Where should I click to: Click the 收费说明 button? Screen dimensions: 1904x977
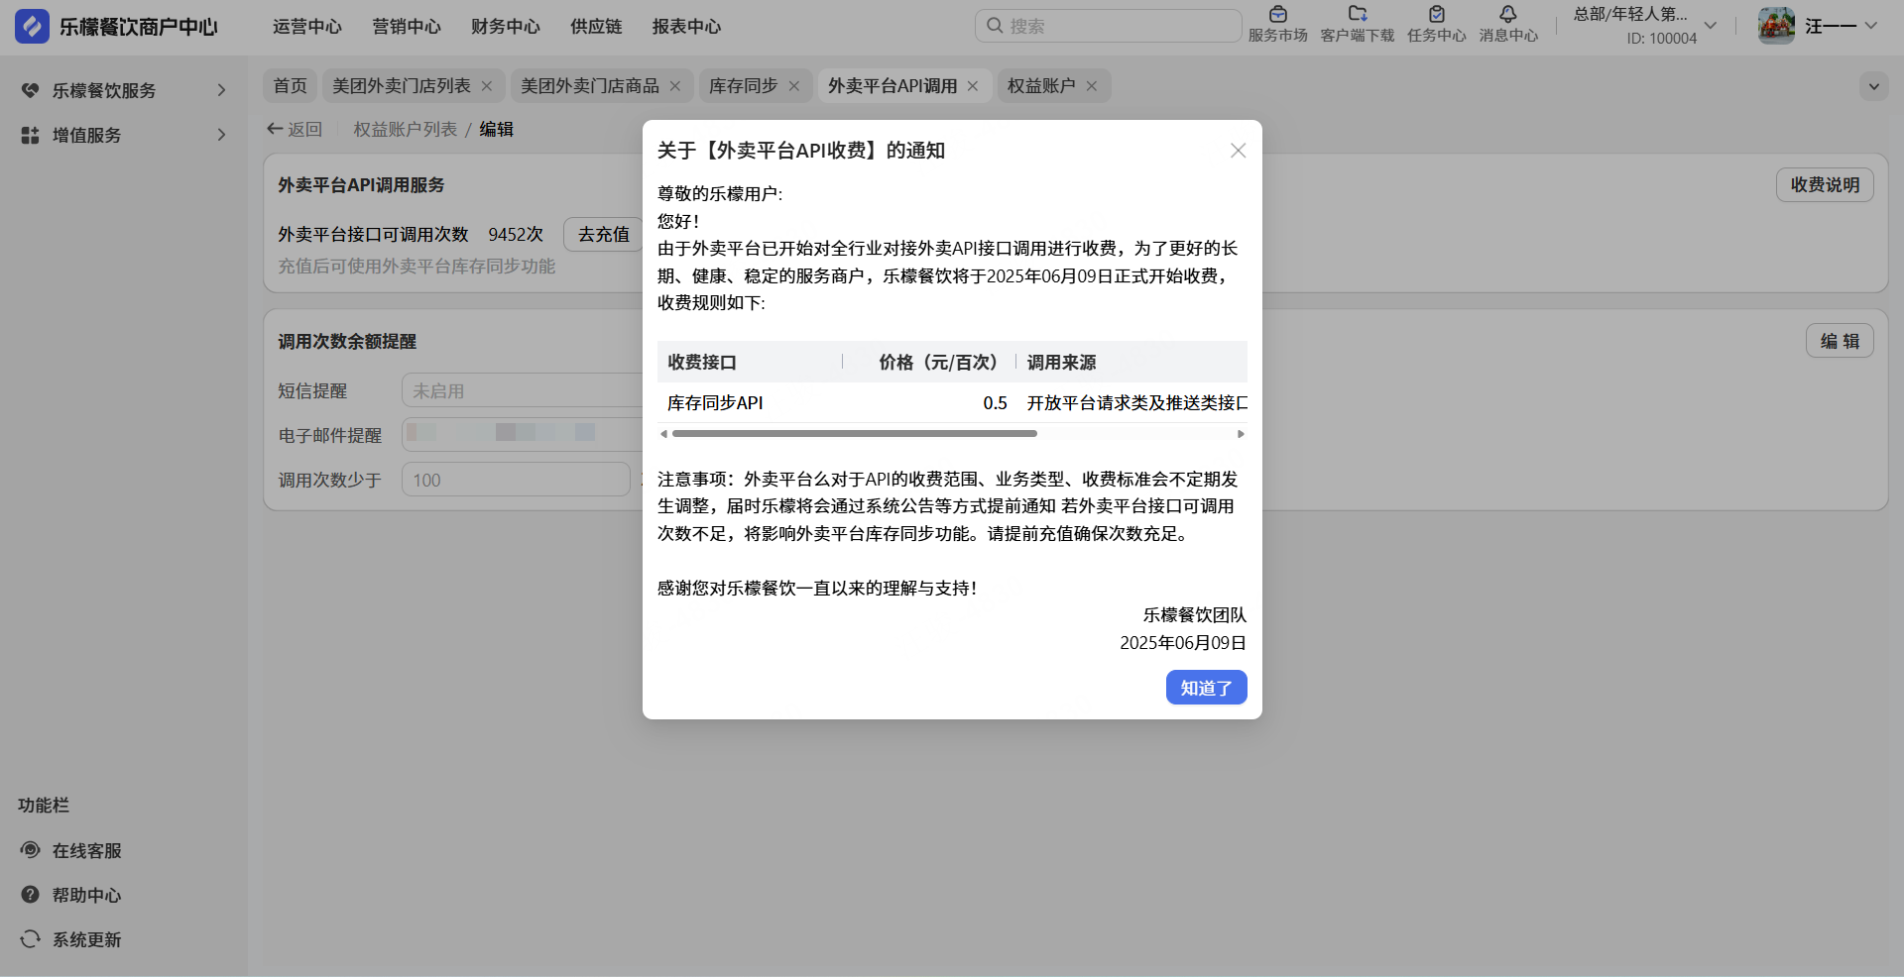[1824, 185]
